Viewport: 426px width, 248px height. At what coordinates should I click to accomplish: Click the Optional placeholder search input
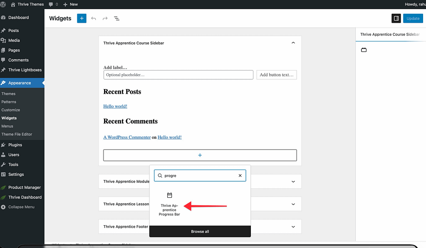coord(178,75)
